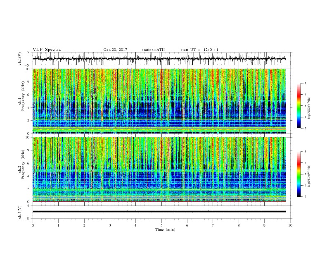The width and height of the screenshot is (327, 253).
Task: Click tick label "2" on the time axis
Action: (x=84, y=225)
